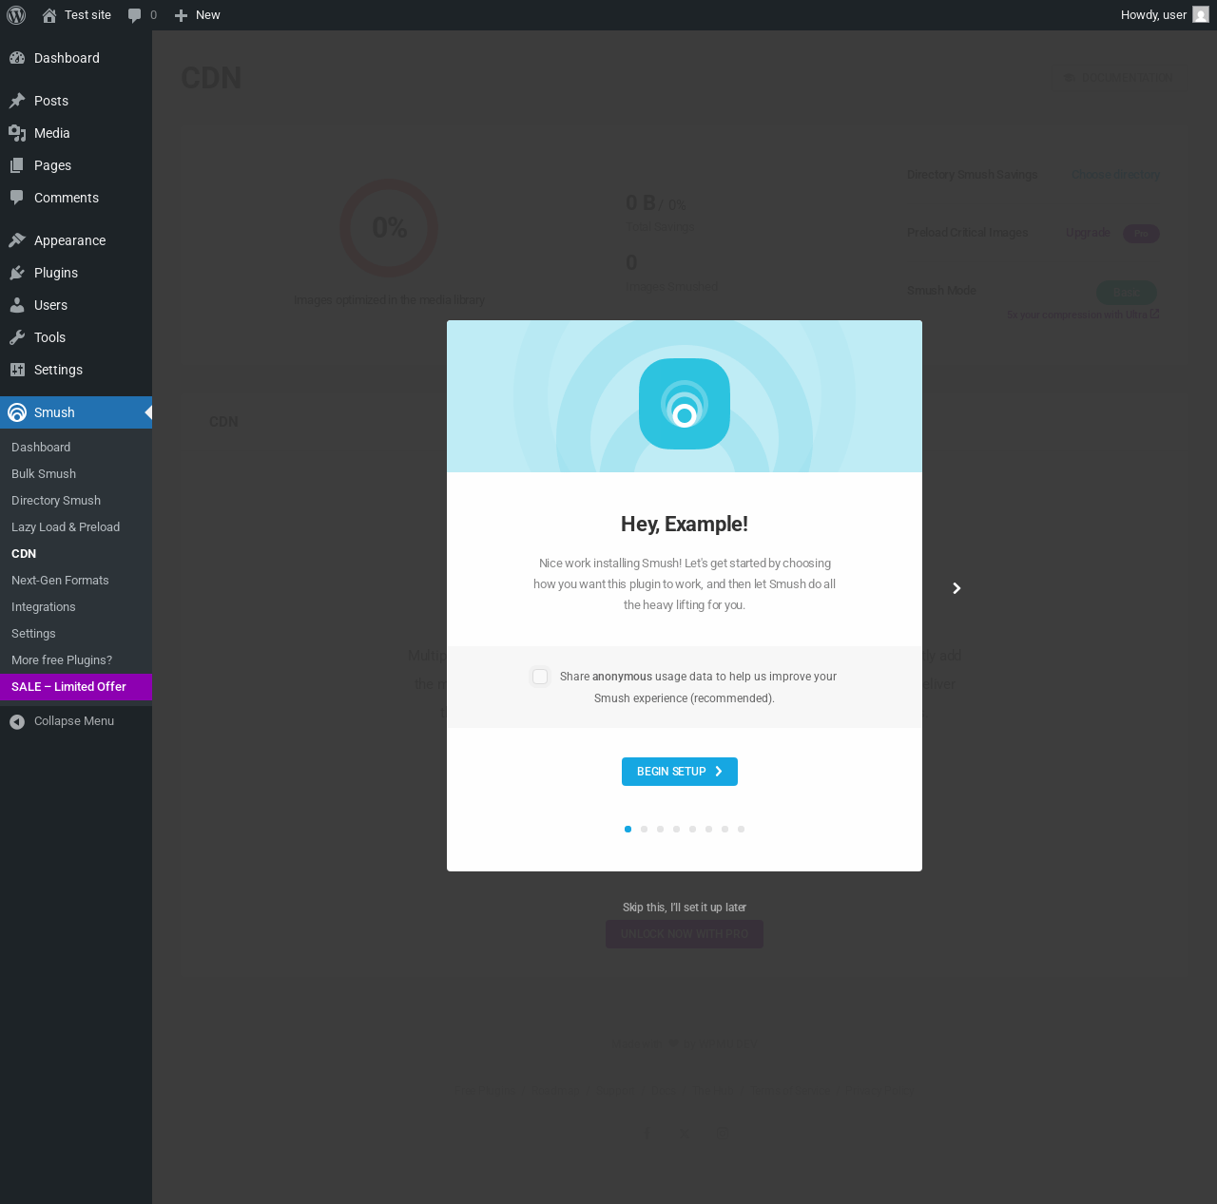Open Directory Smush submenu item
The image size is (1217, 1204).
coord(76,501)
